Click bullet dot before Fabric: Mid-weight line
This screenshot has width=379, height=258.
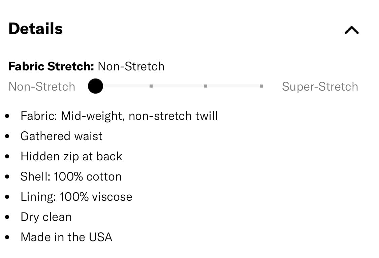[7, 117]
